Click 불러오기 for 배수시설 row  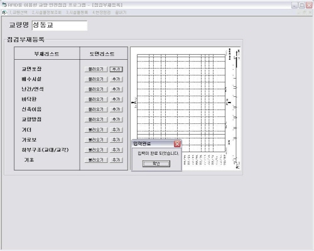[x=96, y=79]
